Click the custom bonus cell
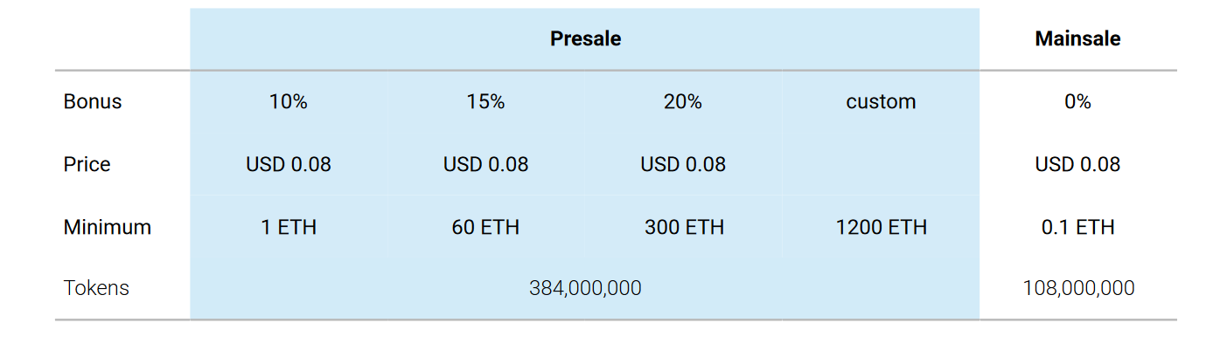The width and height of the screenshot is (1227, 357). pos(881,102)
